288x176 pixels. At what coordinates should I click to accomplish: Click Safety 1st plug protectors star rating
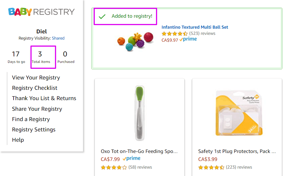click(x=211, y=167)
